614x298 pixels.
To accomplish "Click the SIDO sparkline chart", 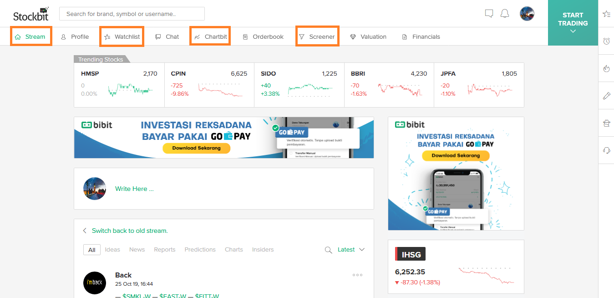I will (x=310, y=89).
